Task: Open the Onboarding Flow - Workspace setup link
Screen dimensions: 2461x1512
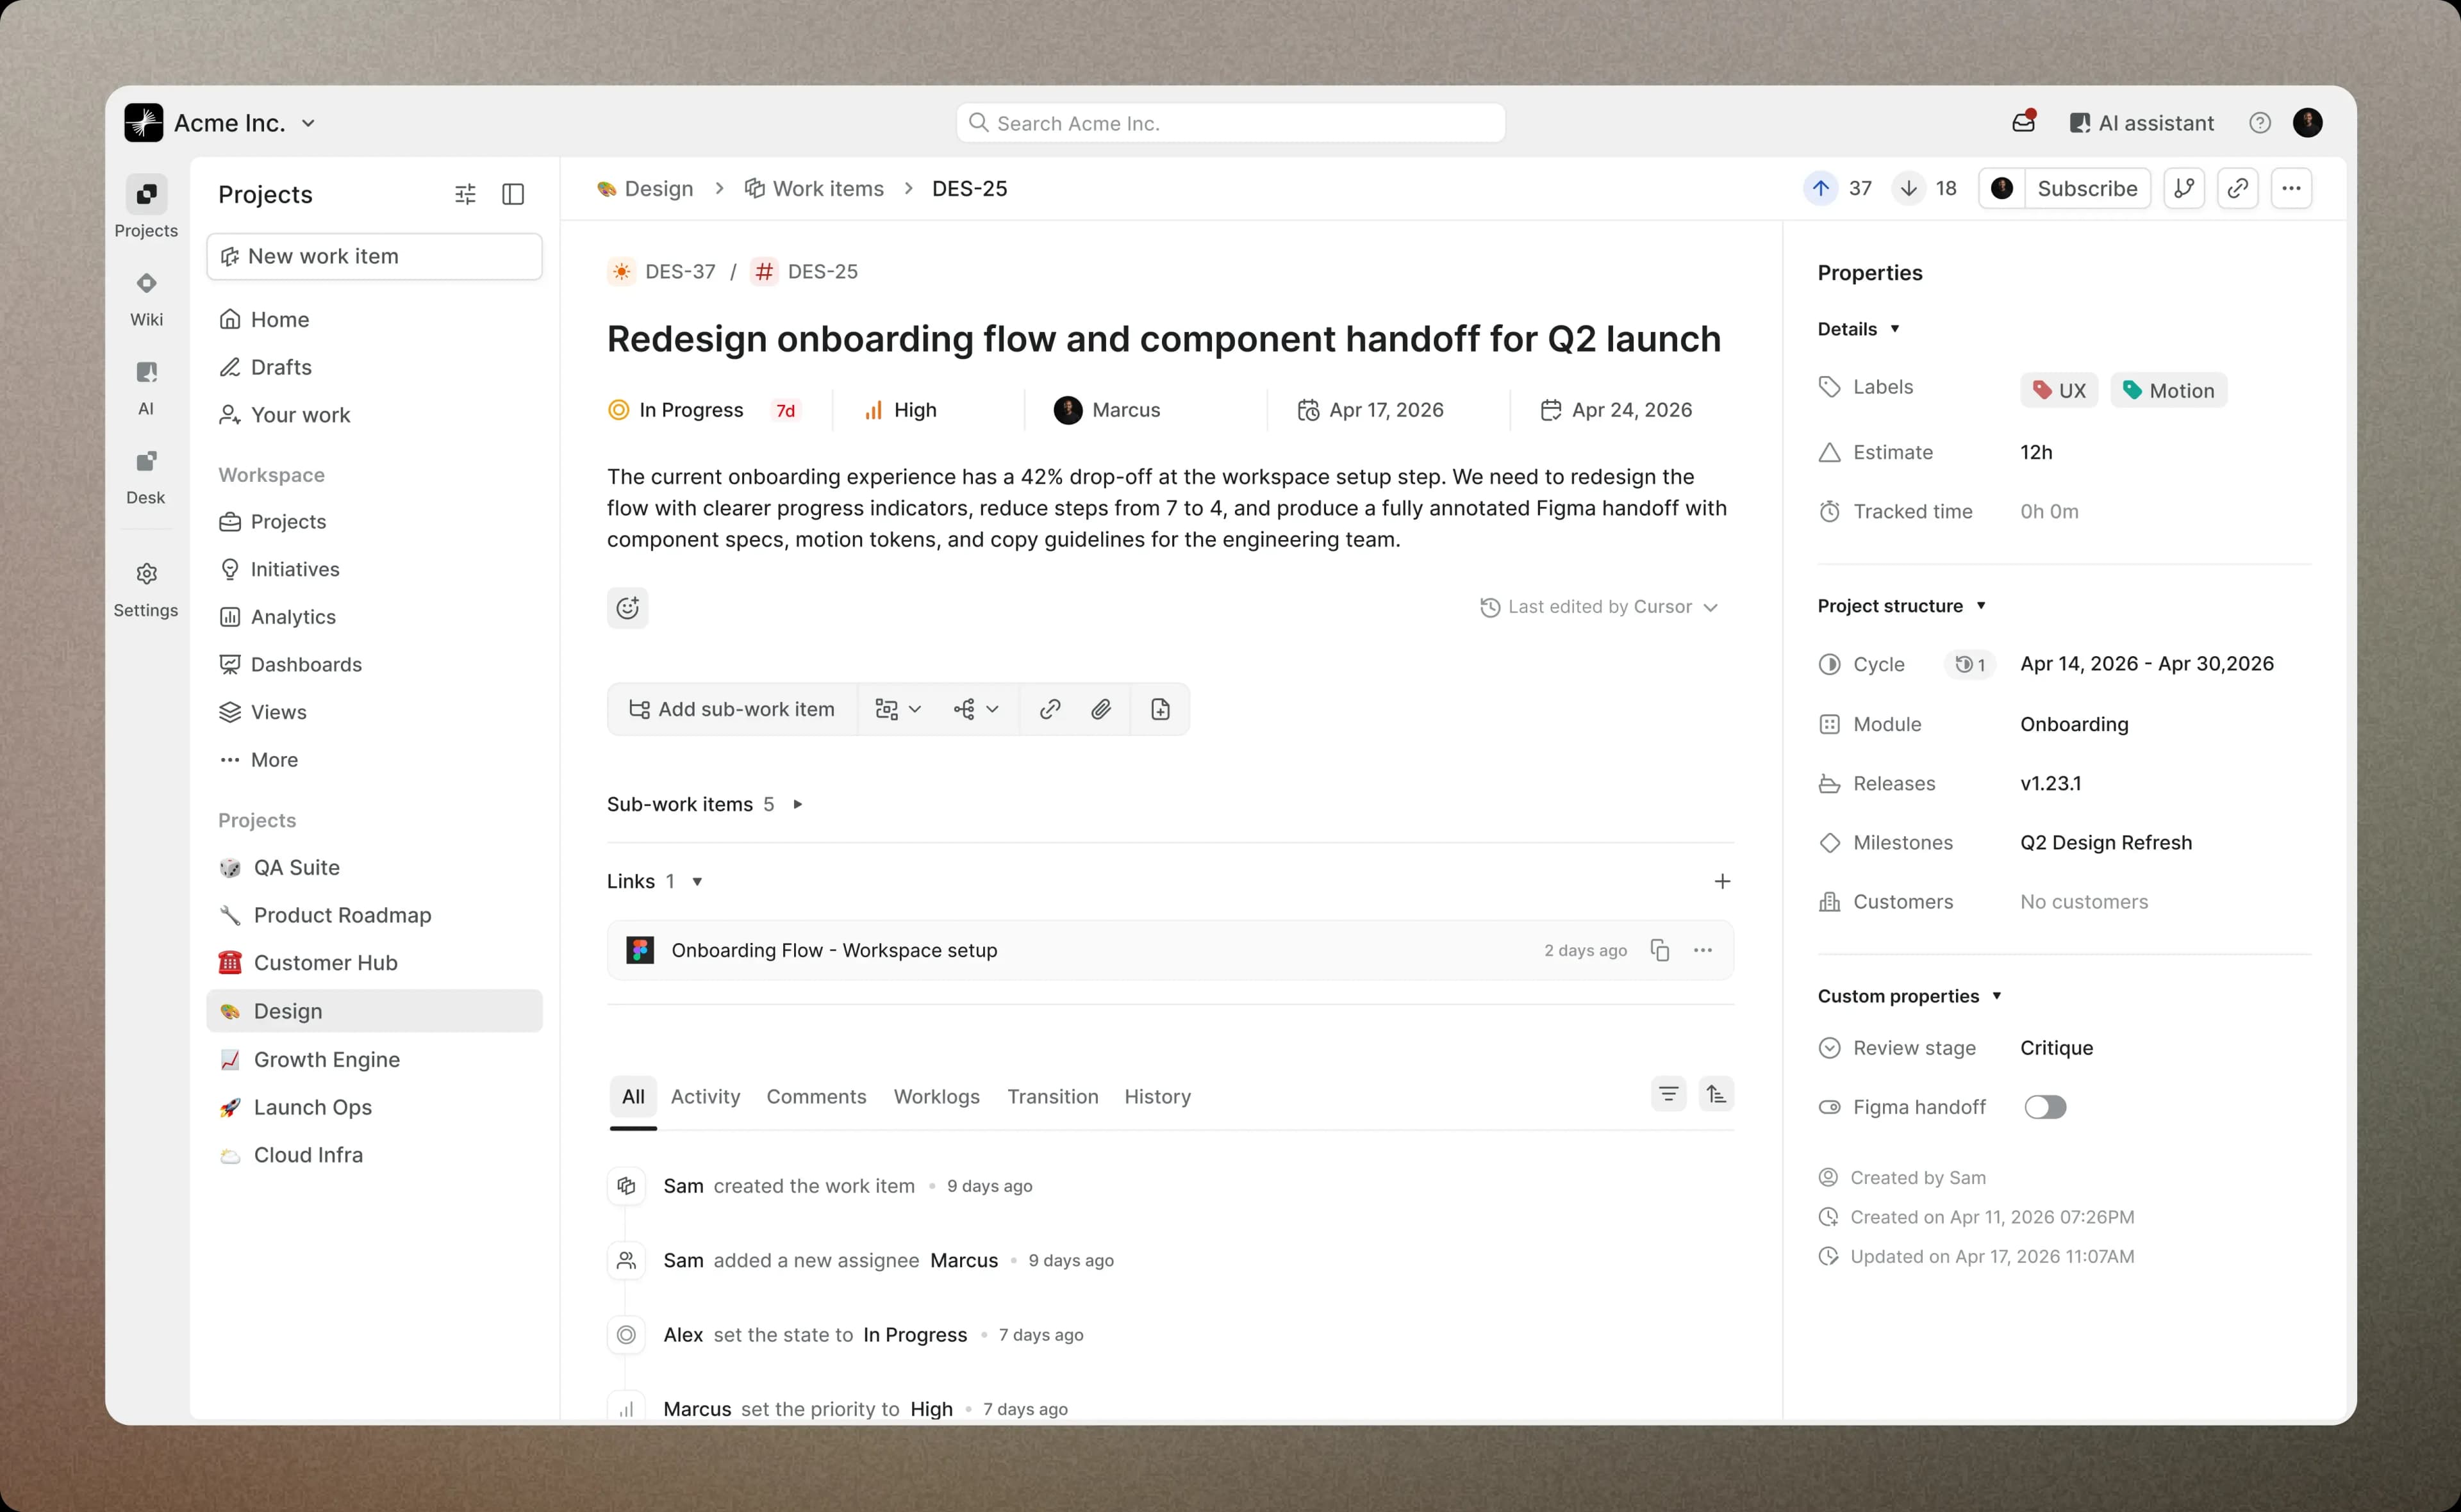Action: click(x=834, y=950)
